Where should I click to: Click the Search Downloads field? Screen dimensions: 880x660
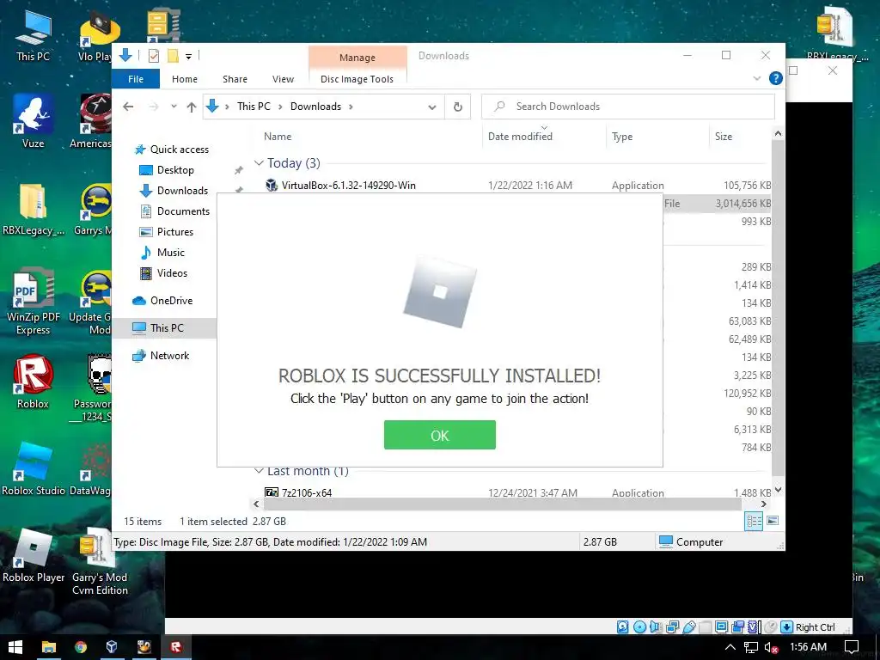[628, 107]
